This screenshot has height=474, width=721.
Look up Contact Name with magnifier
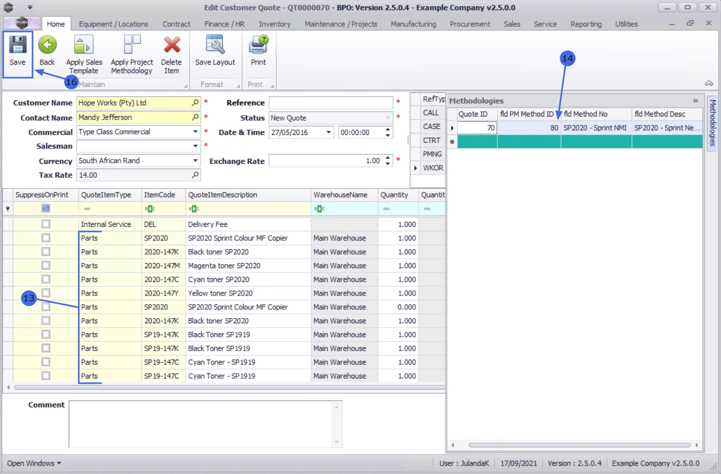coord(195,117)
